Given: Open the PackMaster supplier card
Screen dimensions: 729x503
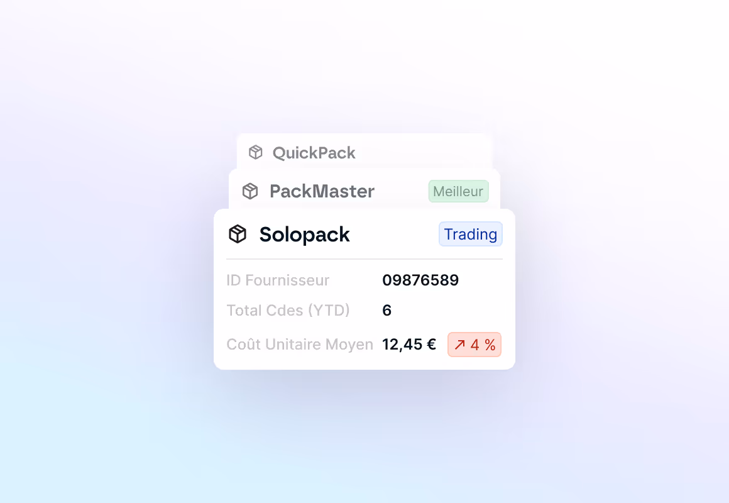Looking at the screenshot, I should pos(364,190).
